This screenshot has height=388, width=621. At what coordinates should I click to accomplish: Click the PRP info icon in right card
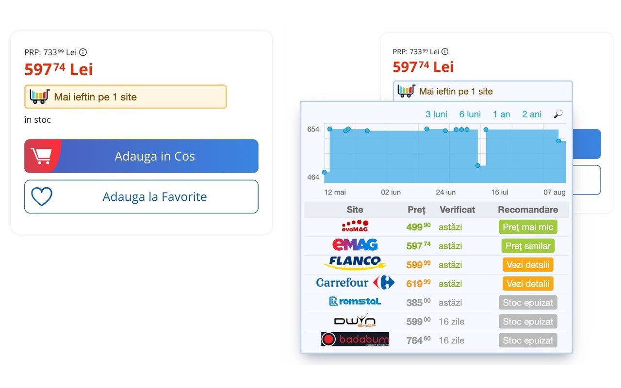445,51
